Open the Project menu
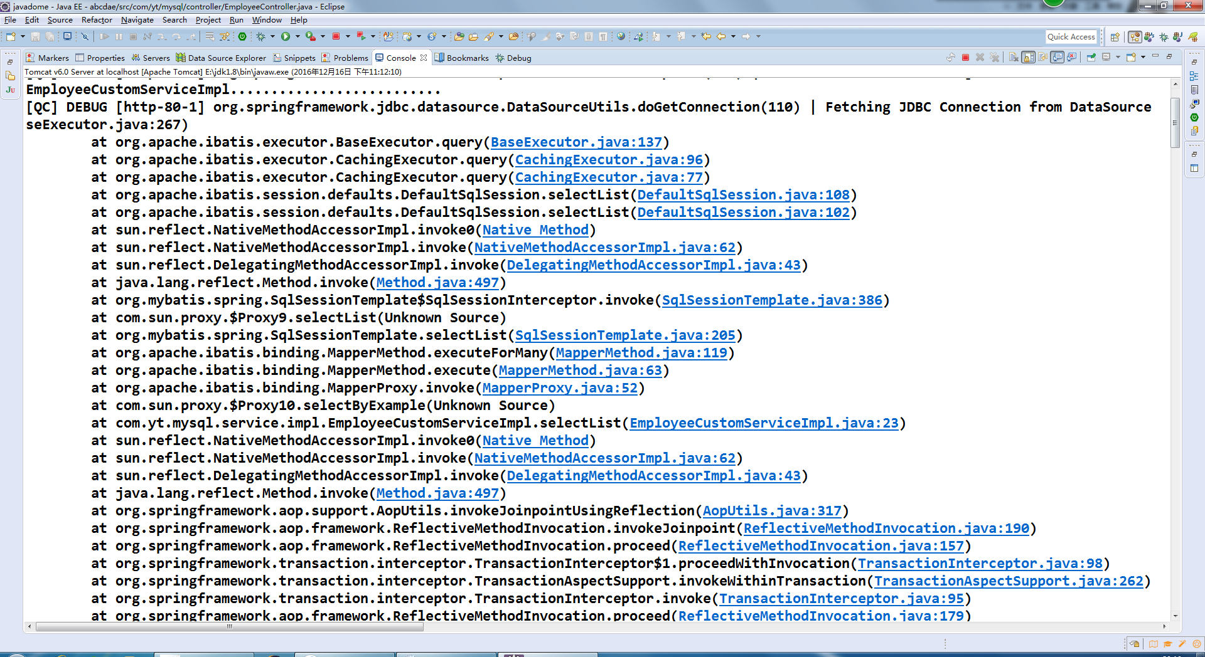This screenshot has width=1205, height=657. (x=208, y=20)
